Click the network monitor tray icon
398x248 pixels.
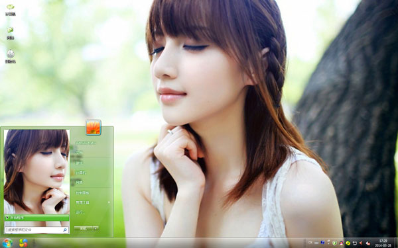(x=355, y=243)
